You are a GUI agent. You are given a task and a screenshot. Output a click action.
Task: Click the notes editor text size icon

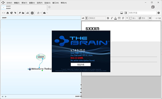pyautogui.click(x=83, y=18)
